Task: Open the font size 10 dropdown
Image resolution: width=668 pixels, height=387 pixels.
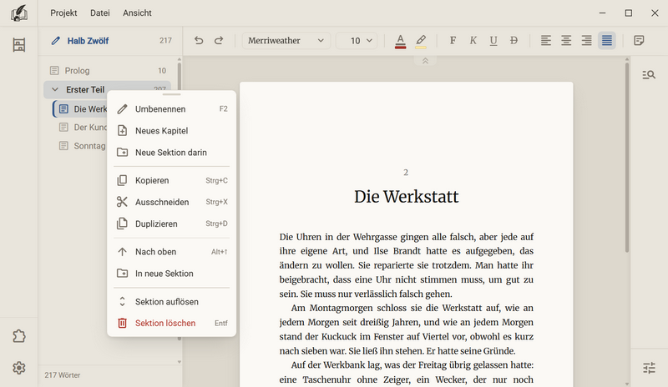Action: tap(357, 40)
